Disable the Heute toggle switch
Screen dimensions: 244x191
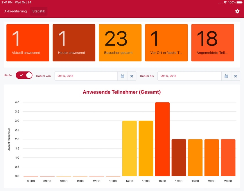click(24, 75)
